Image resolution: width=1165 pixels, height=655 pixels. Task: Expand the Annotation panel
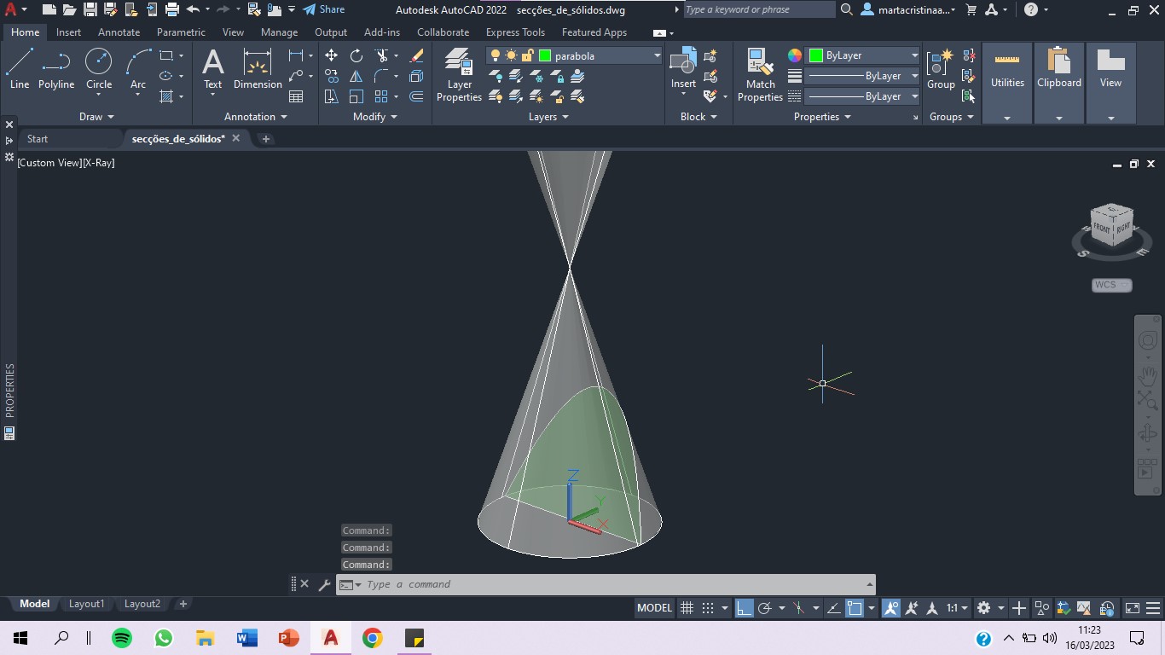[255, 116]
